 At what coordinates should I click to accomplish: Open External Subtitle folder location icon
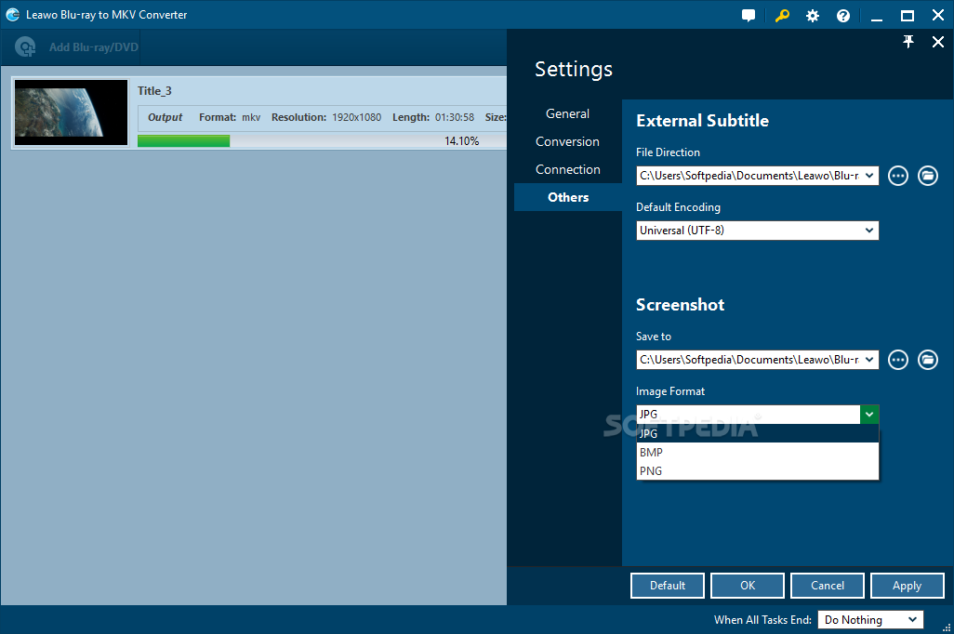[x=927, y=176]
